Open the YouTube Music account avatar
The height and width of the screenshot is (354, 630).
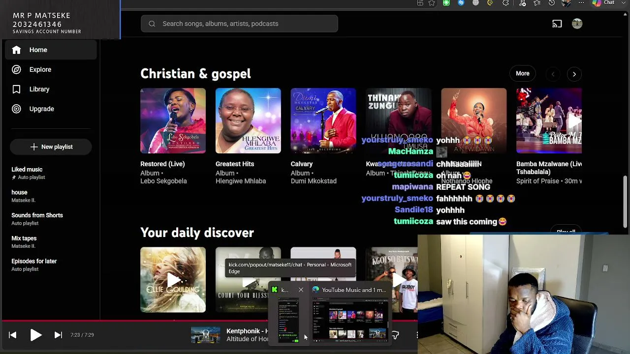[x=577, y=24]
